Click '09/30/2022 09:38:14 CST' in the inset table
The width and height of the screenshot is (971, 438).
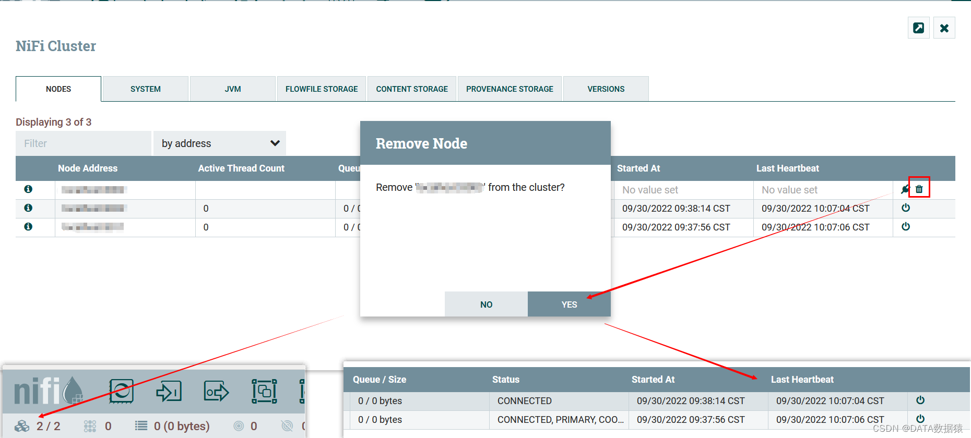pyautogui.click(x=691, y=401)
